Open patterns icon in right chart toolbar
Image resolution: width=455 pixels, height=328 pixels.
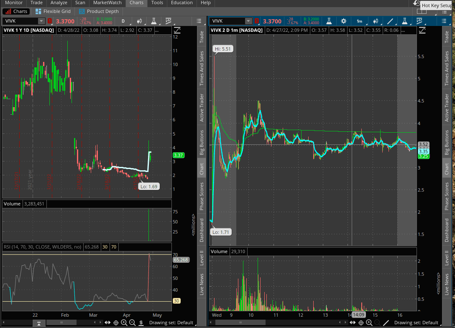[419, 21]
